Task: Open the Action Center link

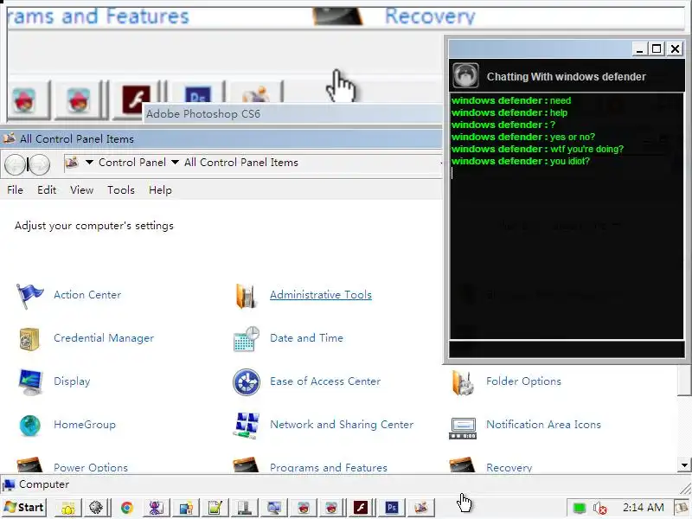Action: pos(87,295)
